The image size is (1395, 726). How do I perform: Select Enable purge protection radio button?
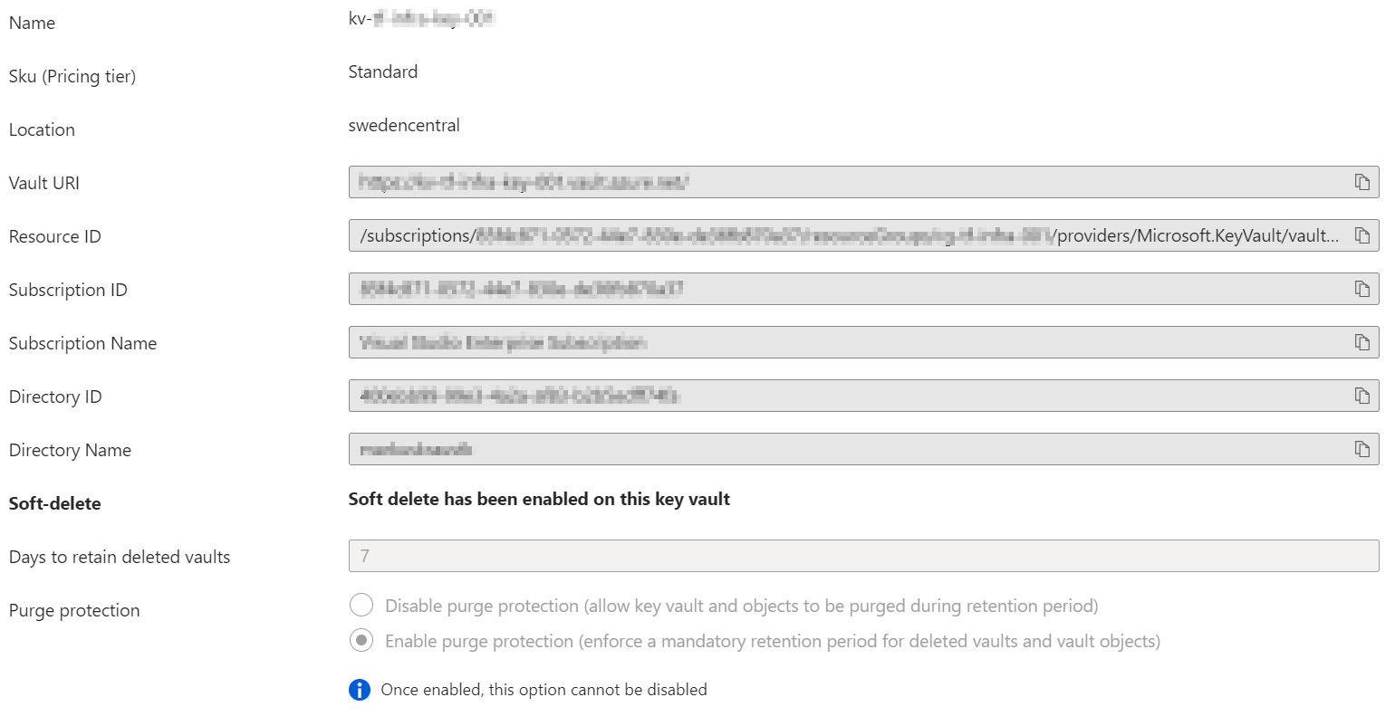click(x=361, y=641)
